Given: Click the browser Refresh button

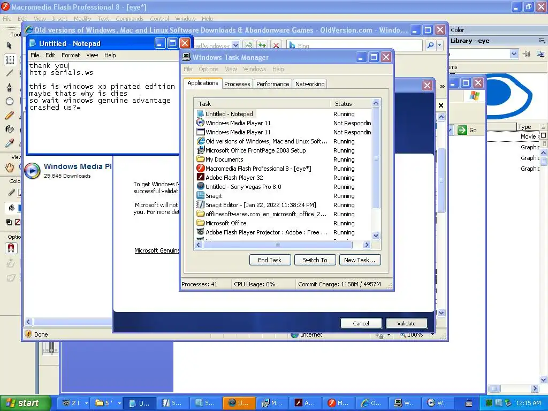Looking at the screenshot, I should (x=262, y=45).
